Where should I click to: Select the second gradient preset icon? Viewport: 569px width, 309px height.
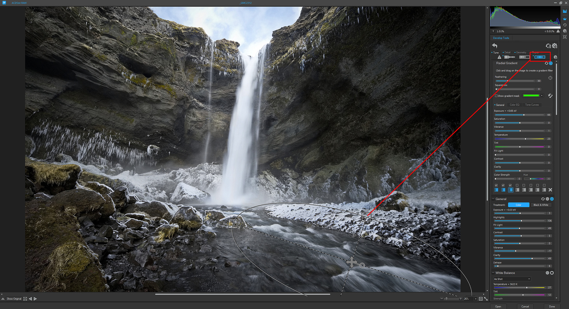coord(503,190)
